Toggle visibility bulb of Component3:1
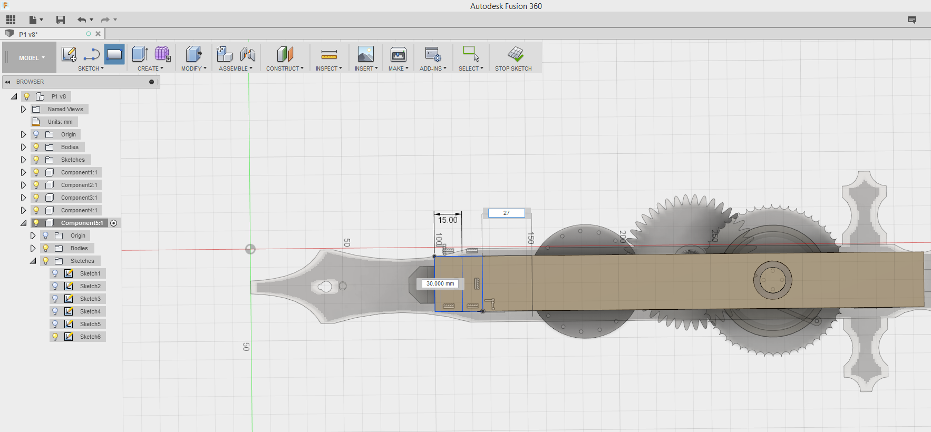The height and width of the screenshot is (432, 931). click(36, 198)
